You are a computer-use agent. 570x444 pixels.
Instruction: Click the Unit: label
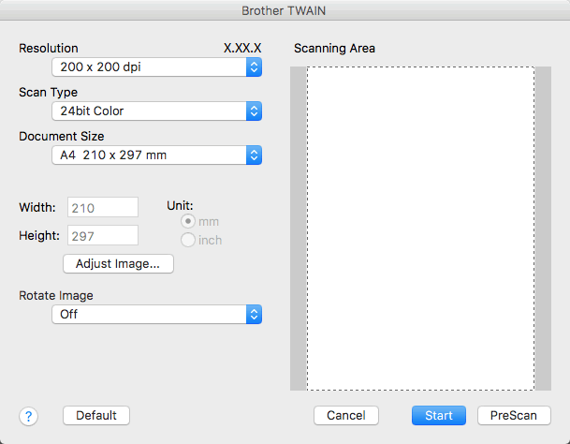click(180, 206)
